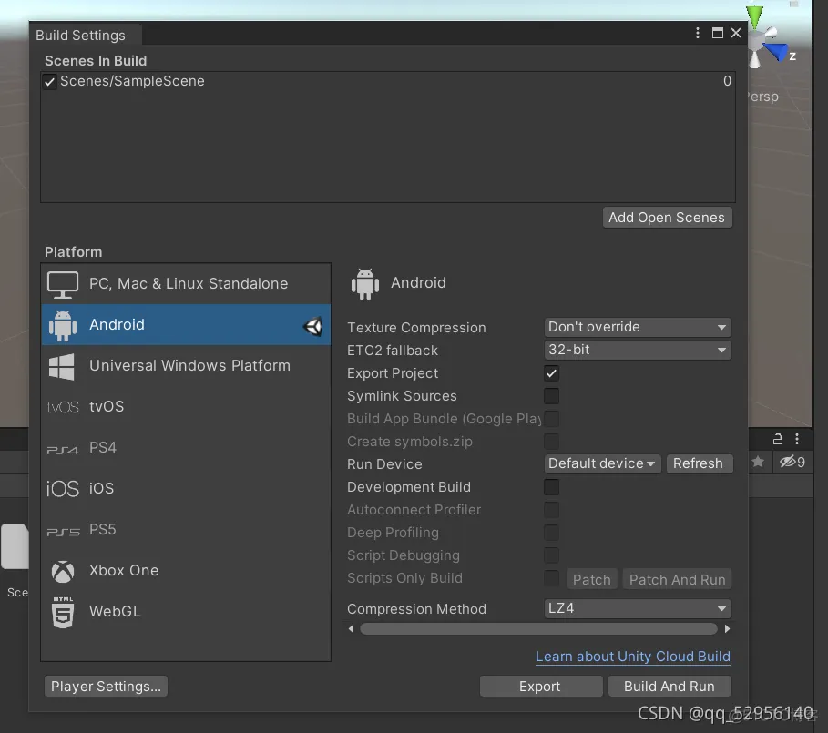Screen dimensions: 828x733
Task: Toggle hidden packages eye icon showing 9
Action: pyautogui.click(x=792, y=463)
